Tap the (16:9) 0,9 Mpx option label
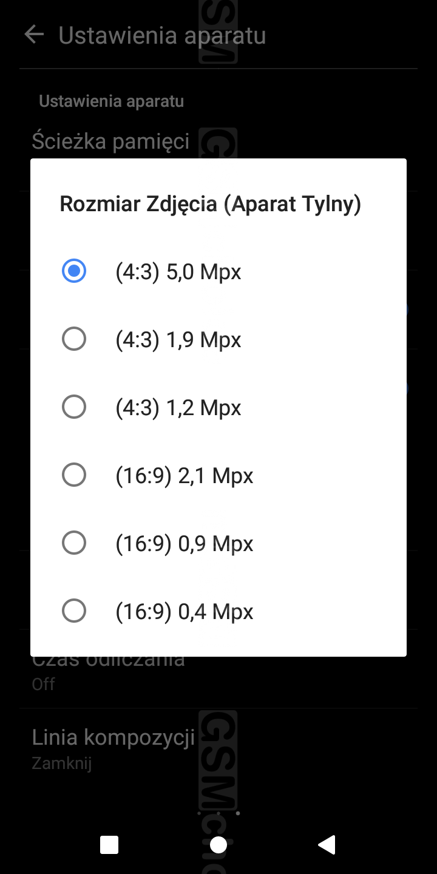The width and height of the screenshot is (437, 874). coord(185,544)
